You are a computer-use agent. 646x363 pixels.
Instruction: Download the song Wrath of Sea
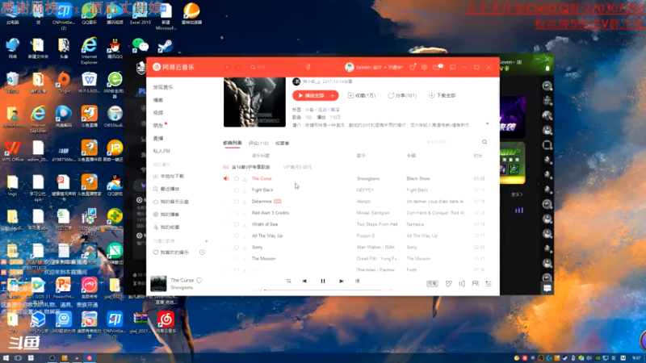pyautogui.click(x=245, y=225)
